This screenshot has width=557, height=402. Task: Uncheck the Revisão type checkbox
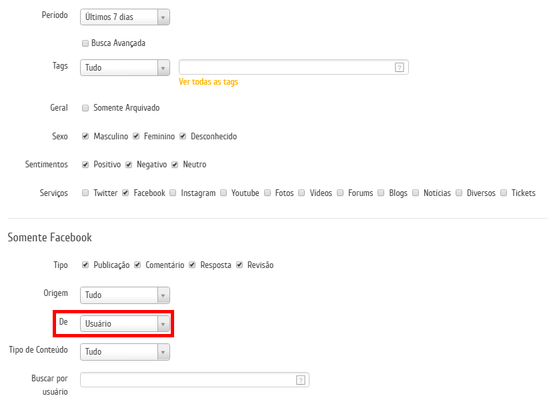pyautogui.click(x=239, y=265)
